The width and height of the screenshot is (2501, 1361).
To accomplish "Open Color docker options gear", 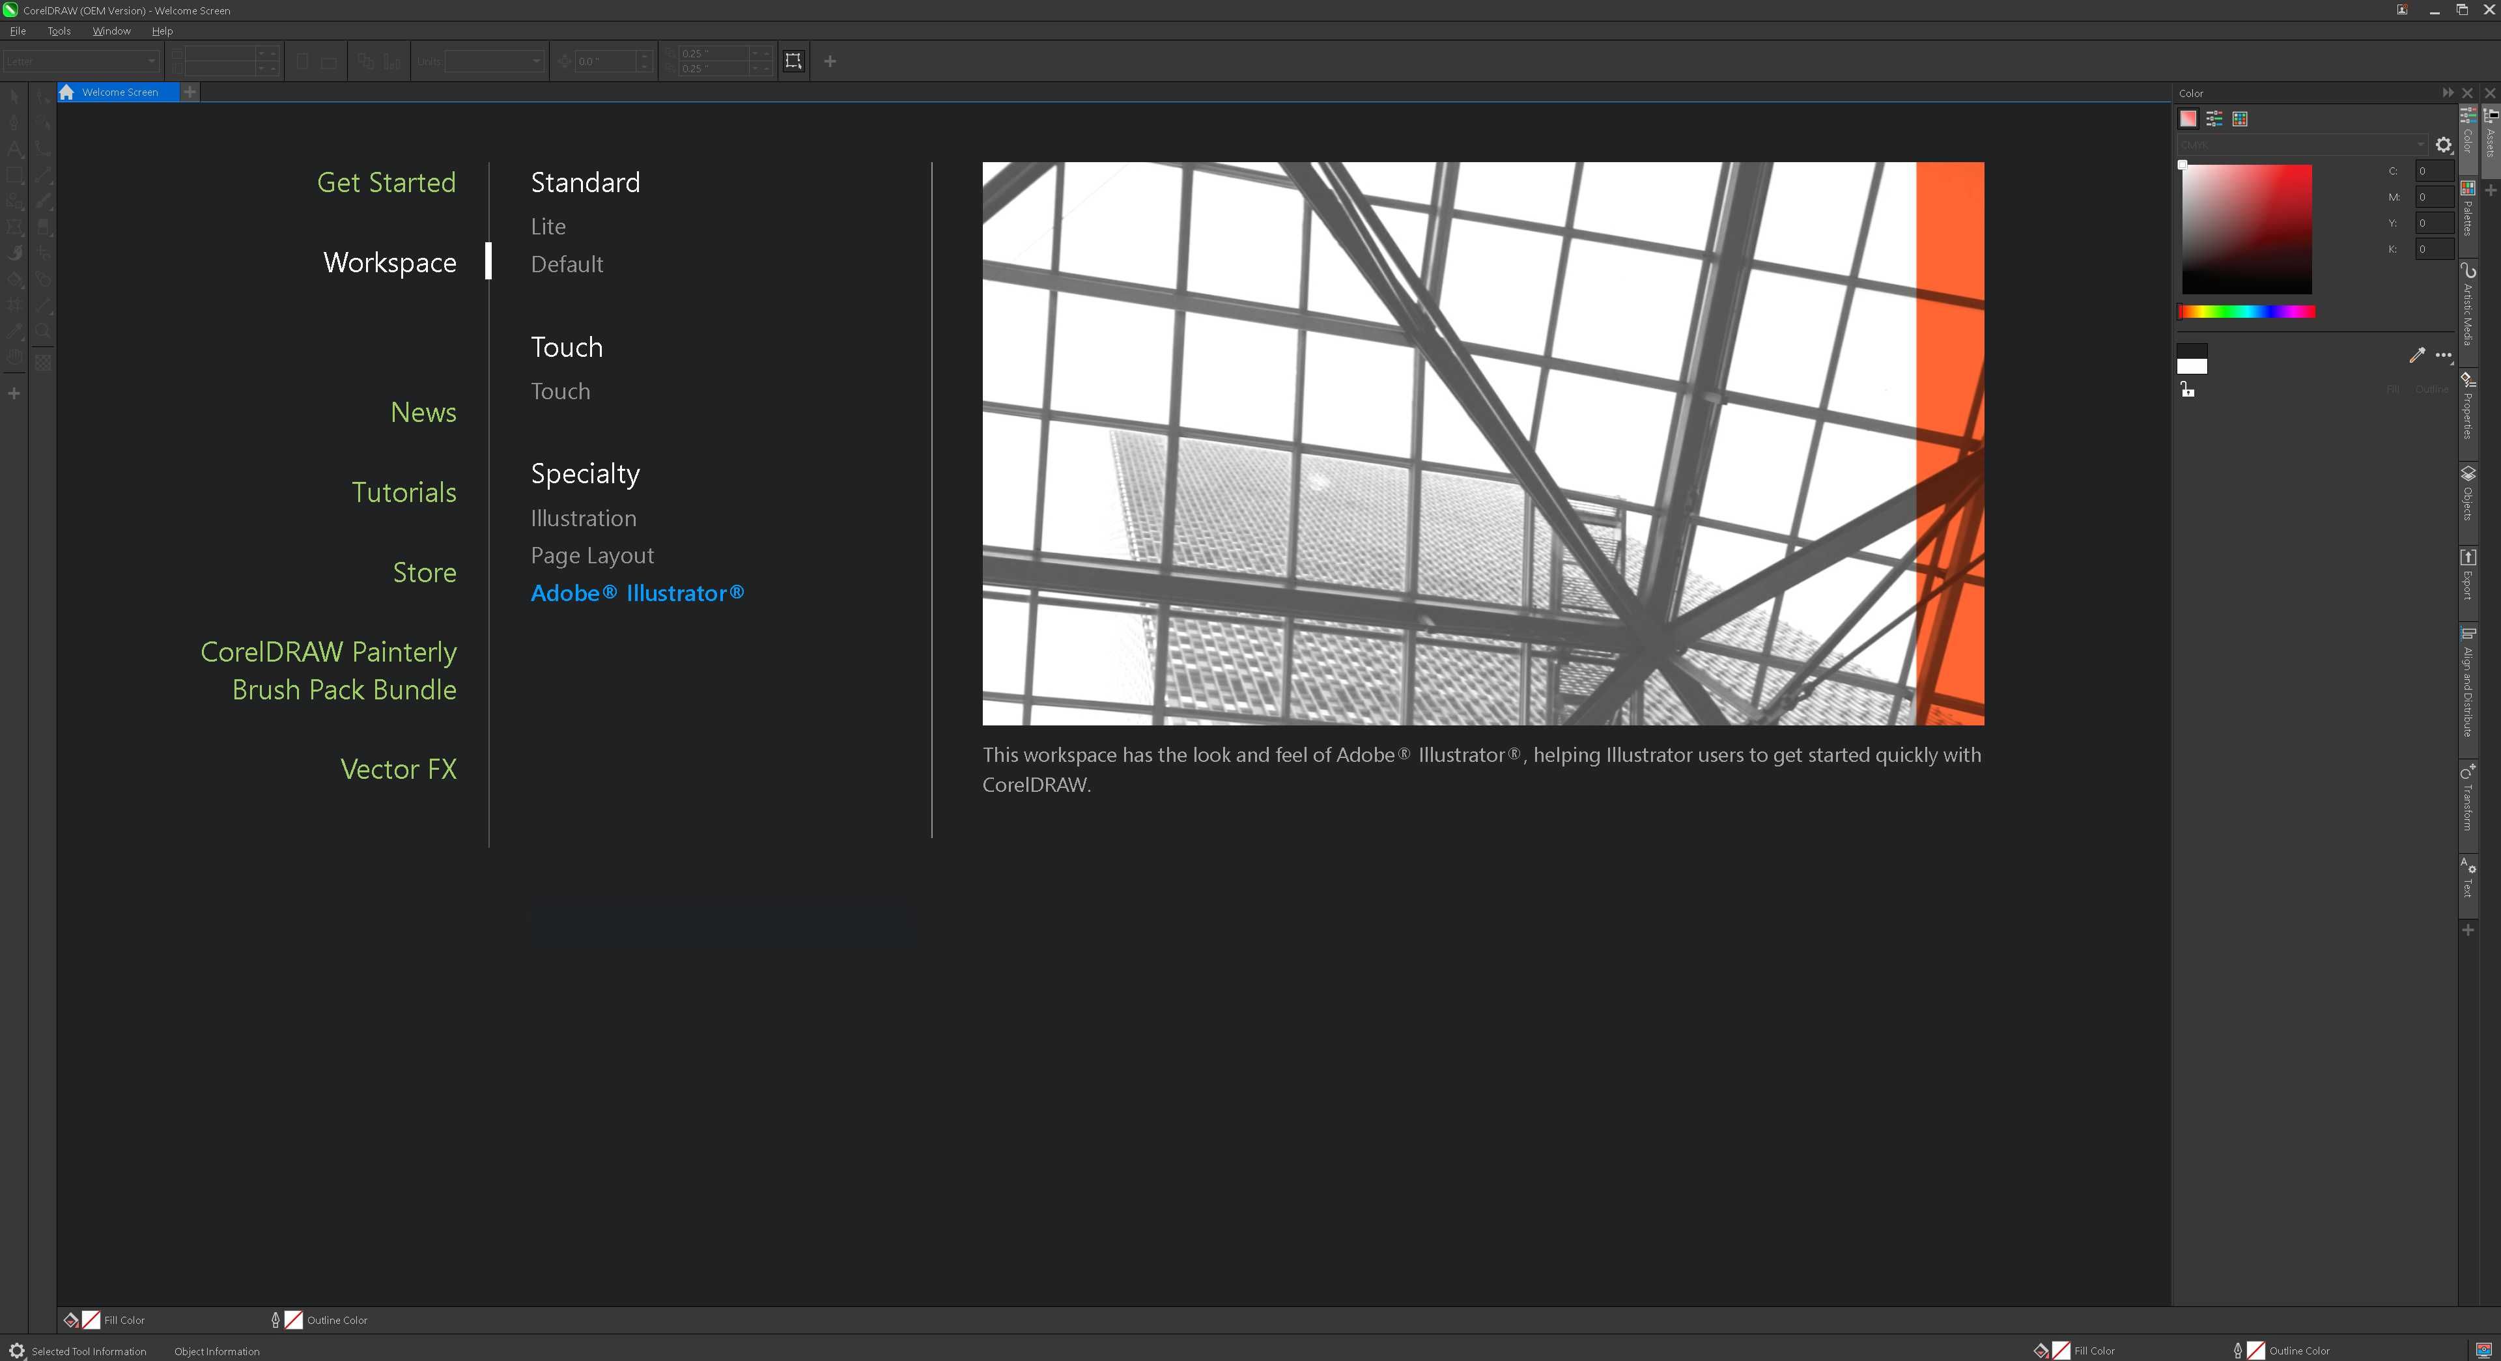I will (x=2444, y=145).
